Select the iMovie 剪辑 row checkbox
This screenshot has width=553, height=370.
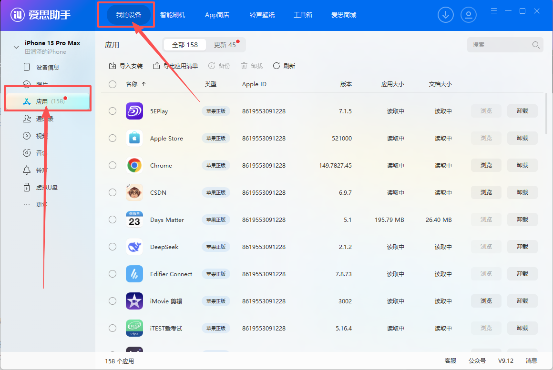[x=113, y=301]
